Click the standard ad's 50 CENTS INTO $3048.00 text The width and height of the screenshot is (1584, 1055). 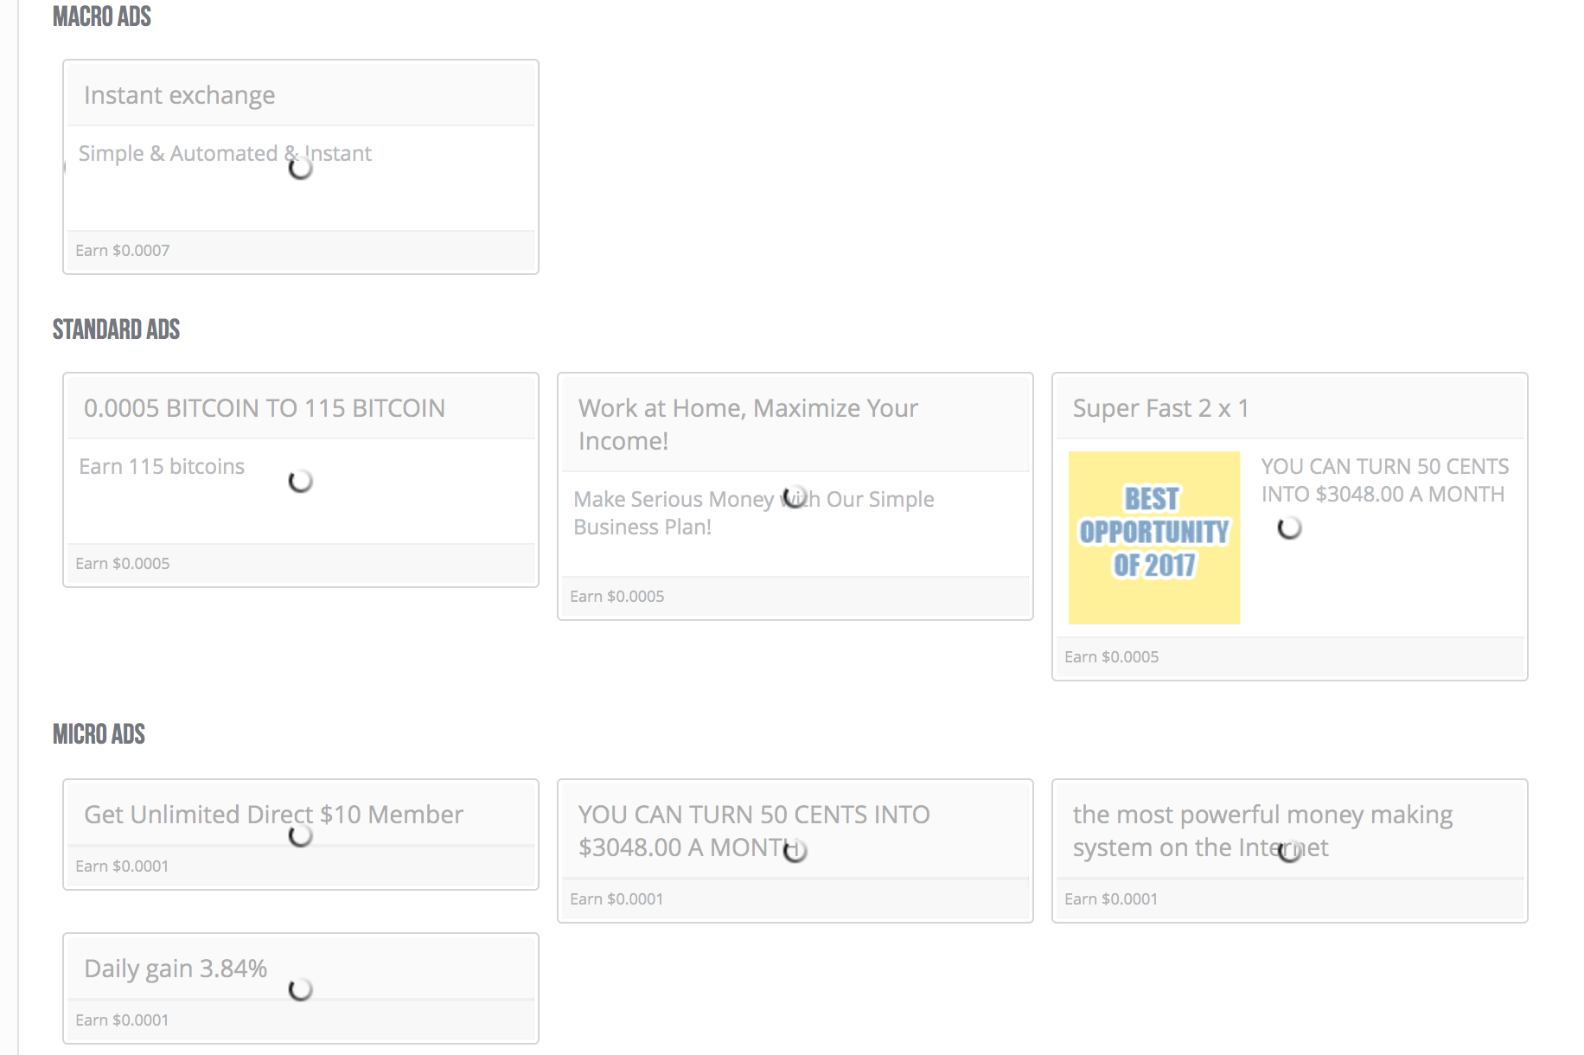click(1383, 480)
